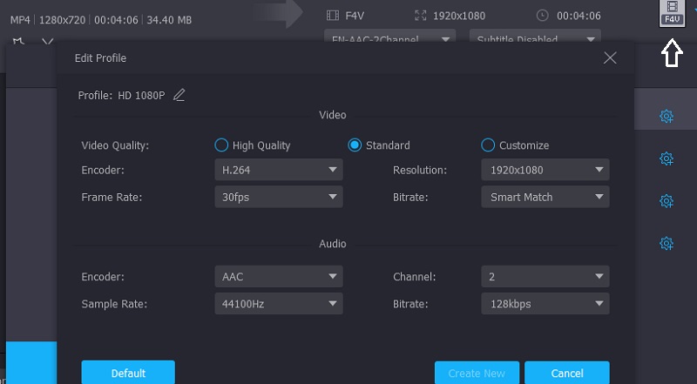Click the second gear settings icon on right
Image resolution: width=697 pixels, height=384 pixels.
(667, 158)
